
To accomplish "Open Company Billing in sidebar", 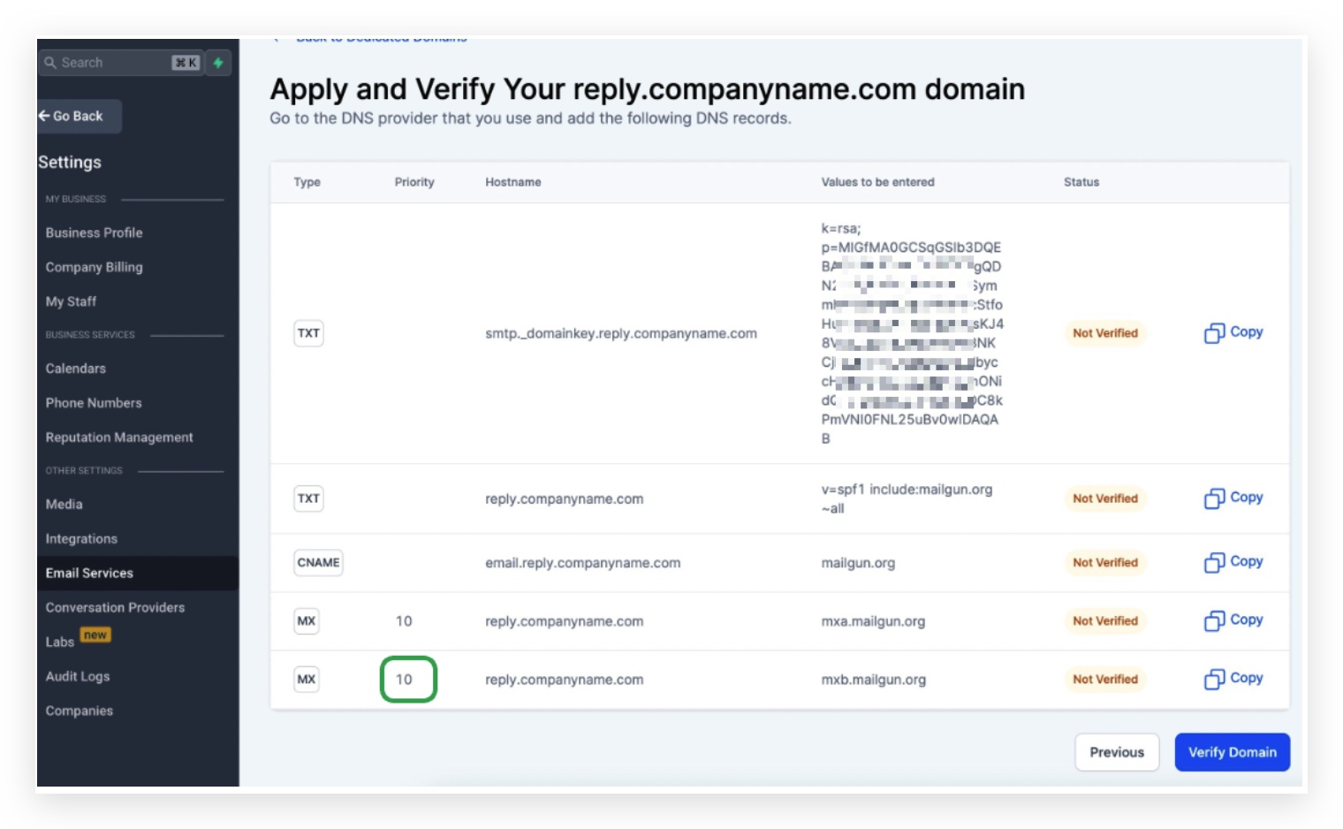I will 94,267.
